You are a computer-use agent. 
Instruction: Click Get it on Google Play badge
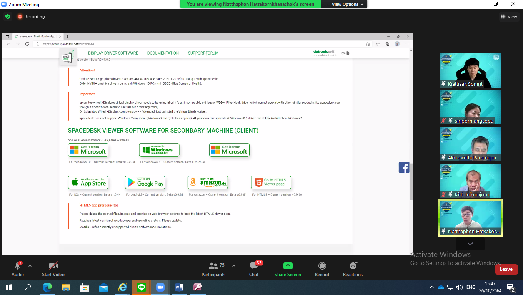click(x=145, y=182)
